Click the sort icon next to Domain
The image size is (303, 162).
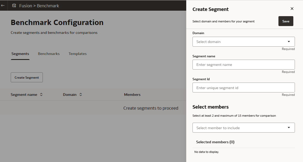tap(80, 95)
